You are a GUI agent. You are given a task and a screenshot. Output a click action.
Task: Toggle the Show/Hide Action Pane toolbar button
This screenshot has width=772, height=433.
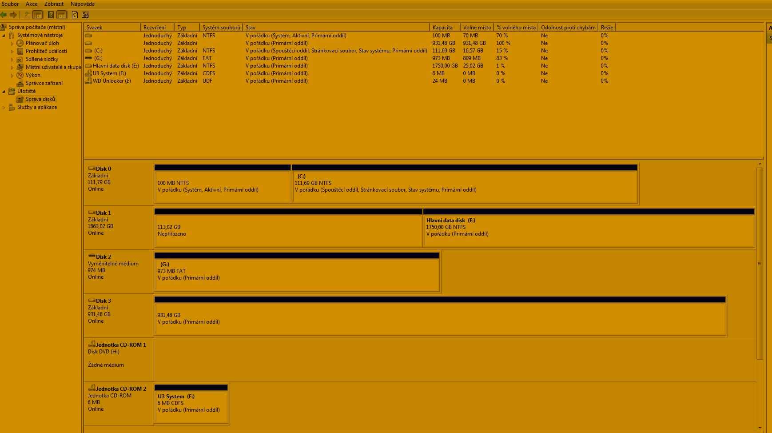pos(62,15)
